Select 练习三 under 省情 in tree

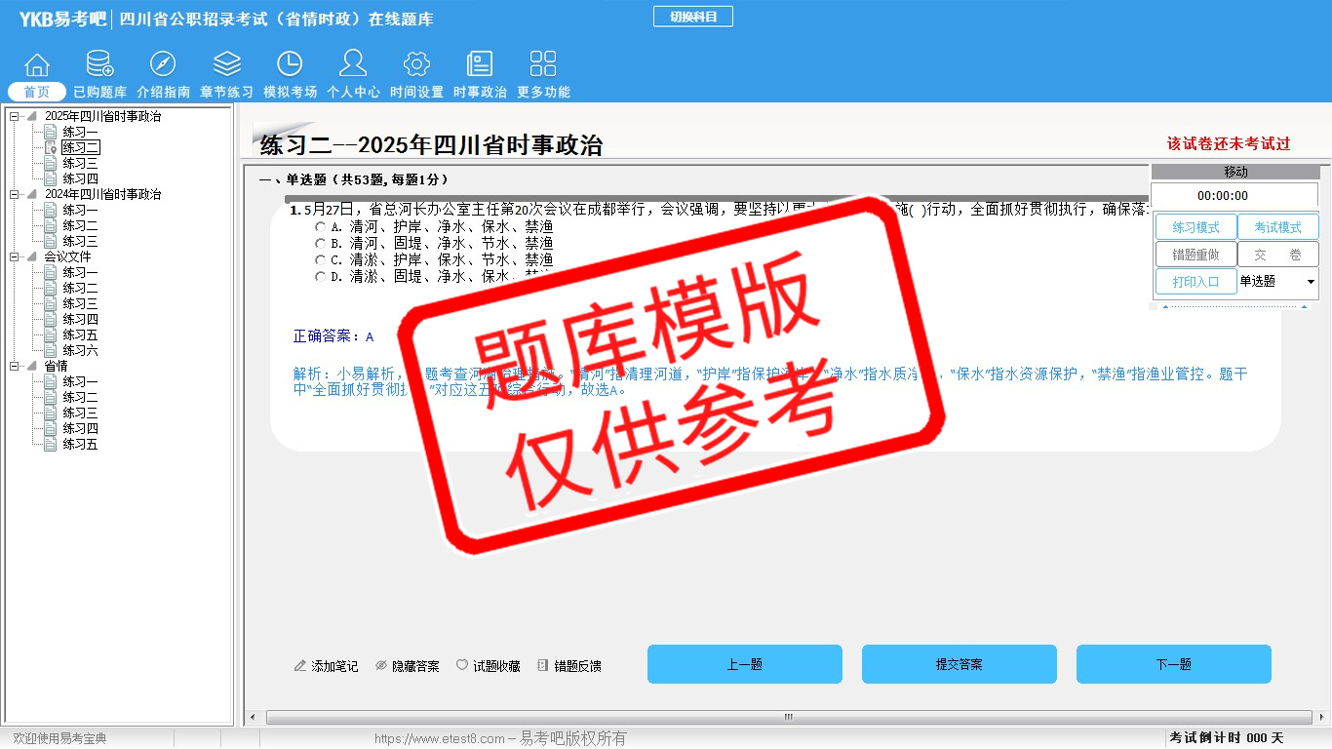click(x=80, y=414)
